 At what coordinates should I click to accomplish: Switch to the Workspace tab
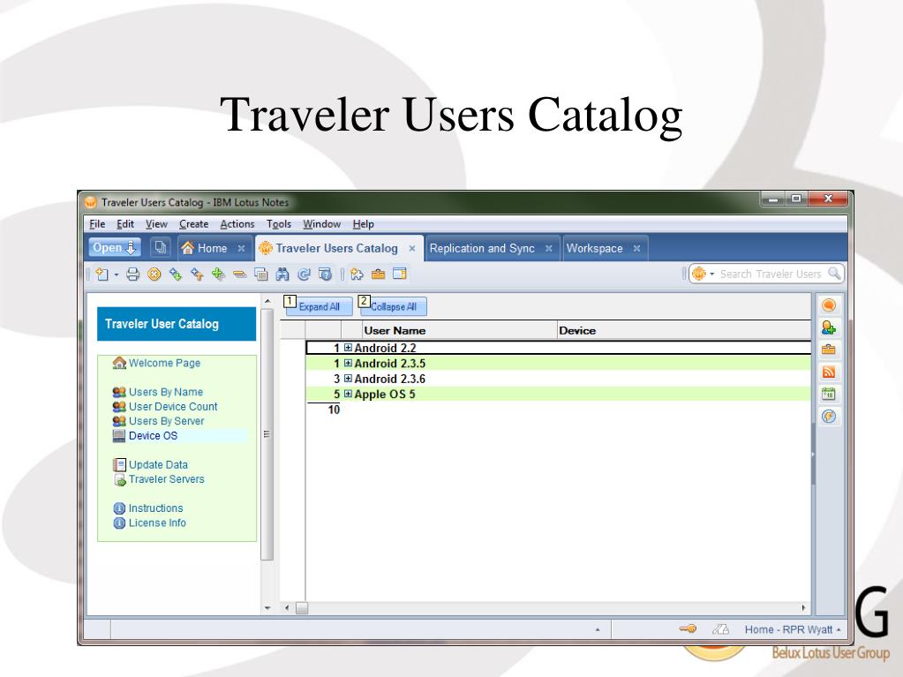click(594, 248)
